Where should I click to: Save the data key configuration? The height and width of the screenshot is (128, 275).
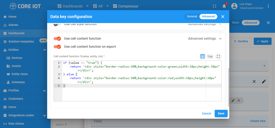point(221,114)
